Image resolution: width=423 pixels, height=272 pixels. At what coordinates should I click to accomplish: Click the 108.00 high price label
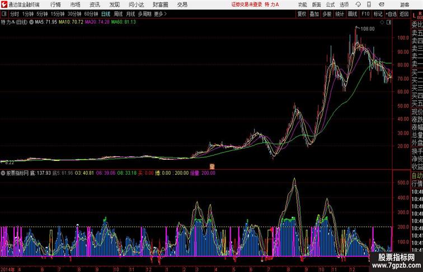368,29
